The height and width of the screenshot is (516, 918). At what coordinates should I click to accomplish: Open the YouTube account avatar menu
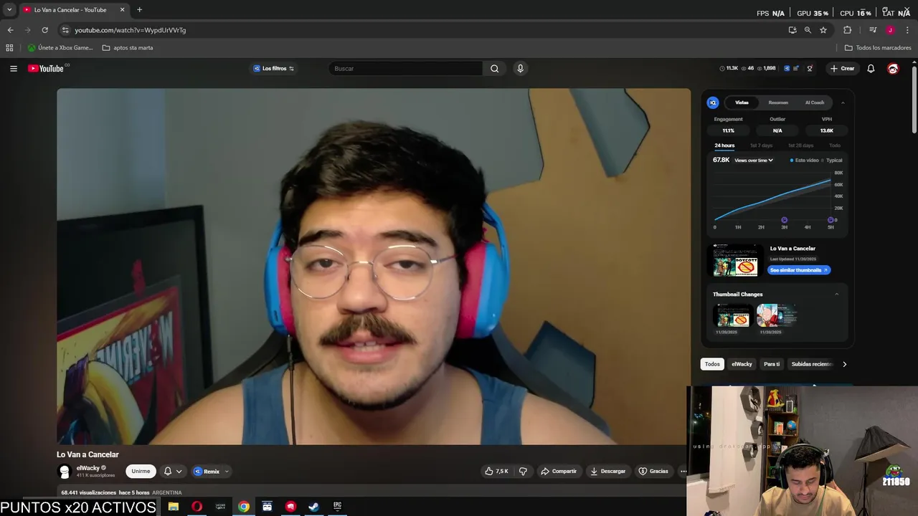pos(893,68)
